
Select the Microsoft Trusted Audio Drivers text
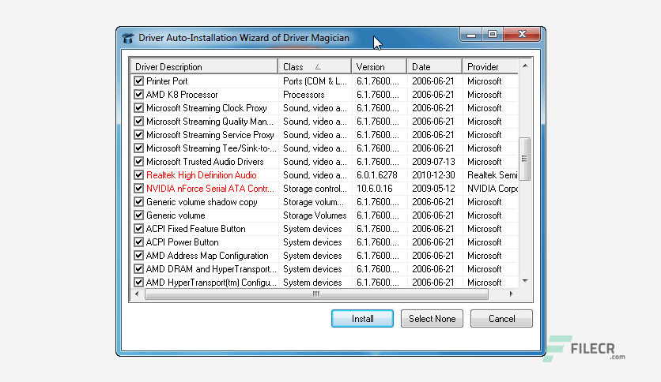[x=205, y=162]
